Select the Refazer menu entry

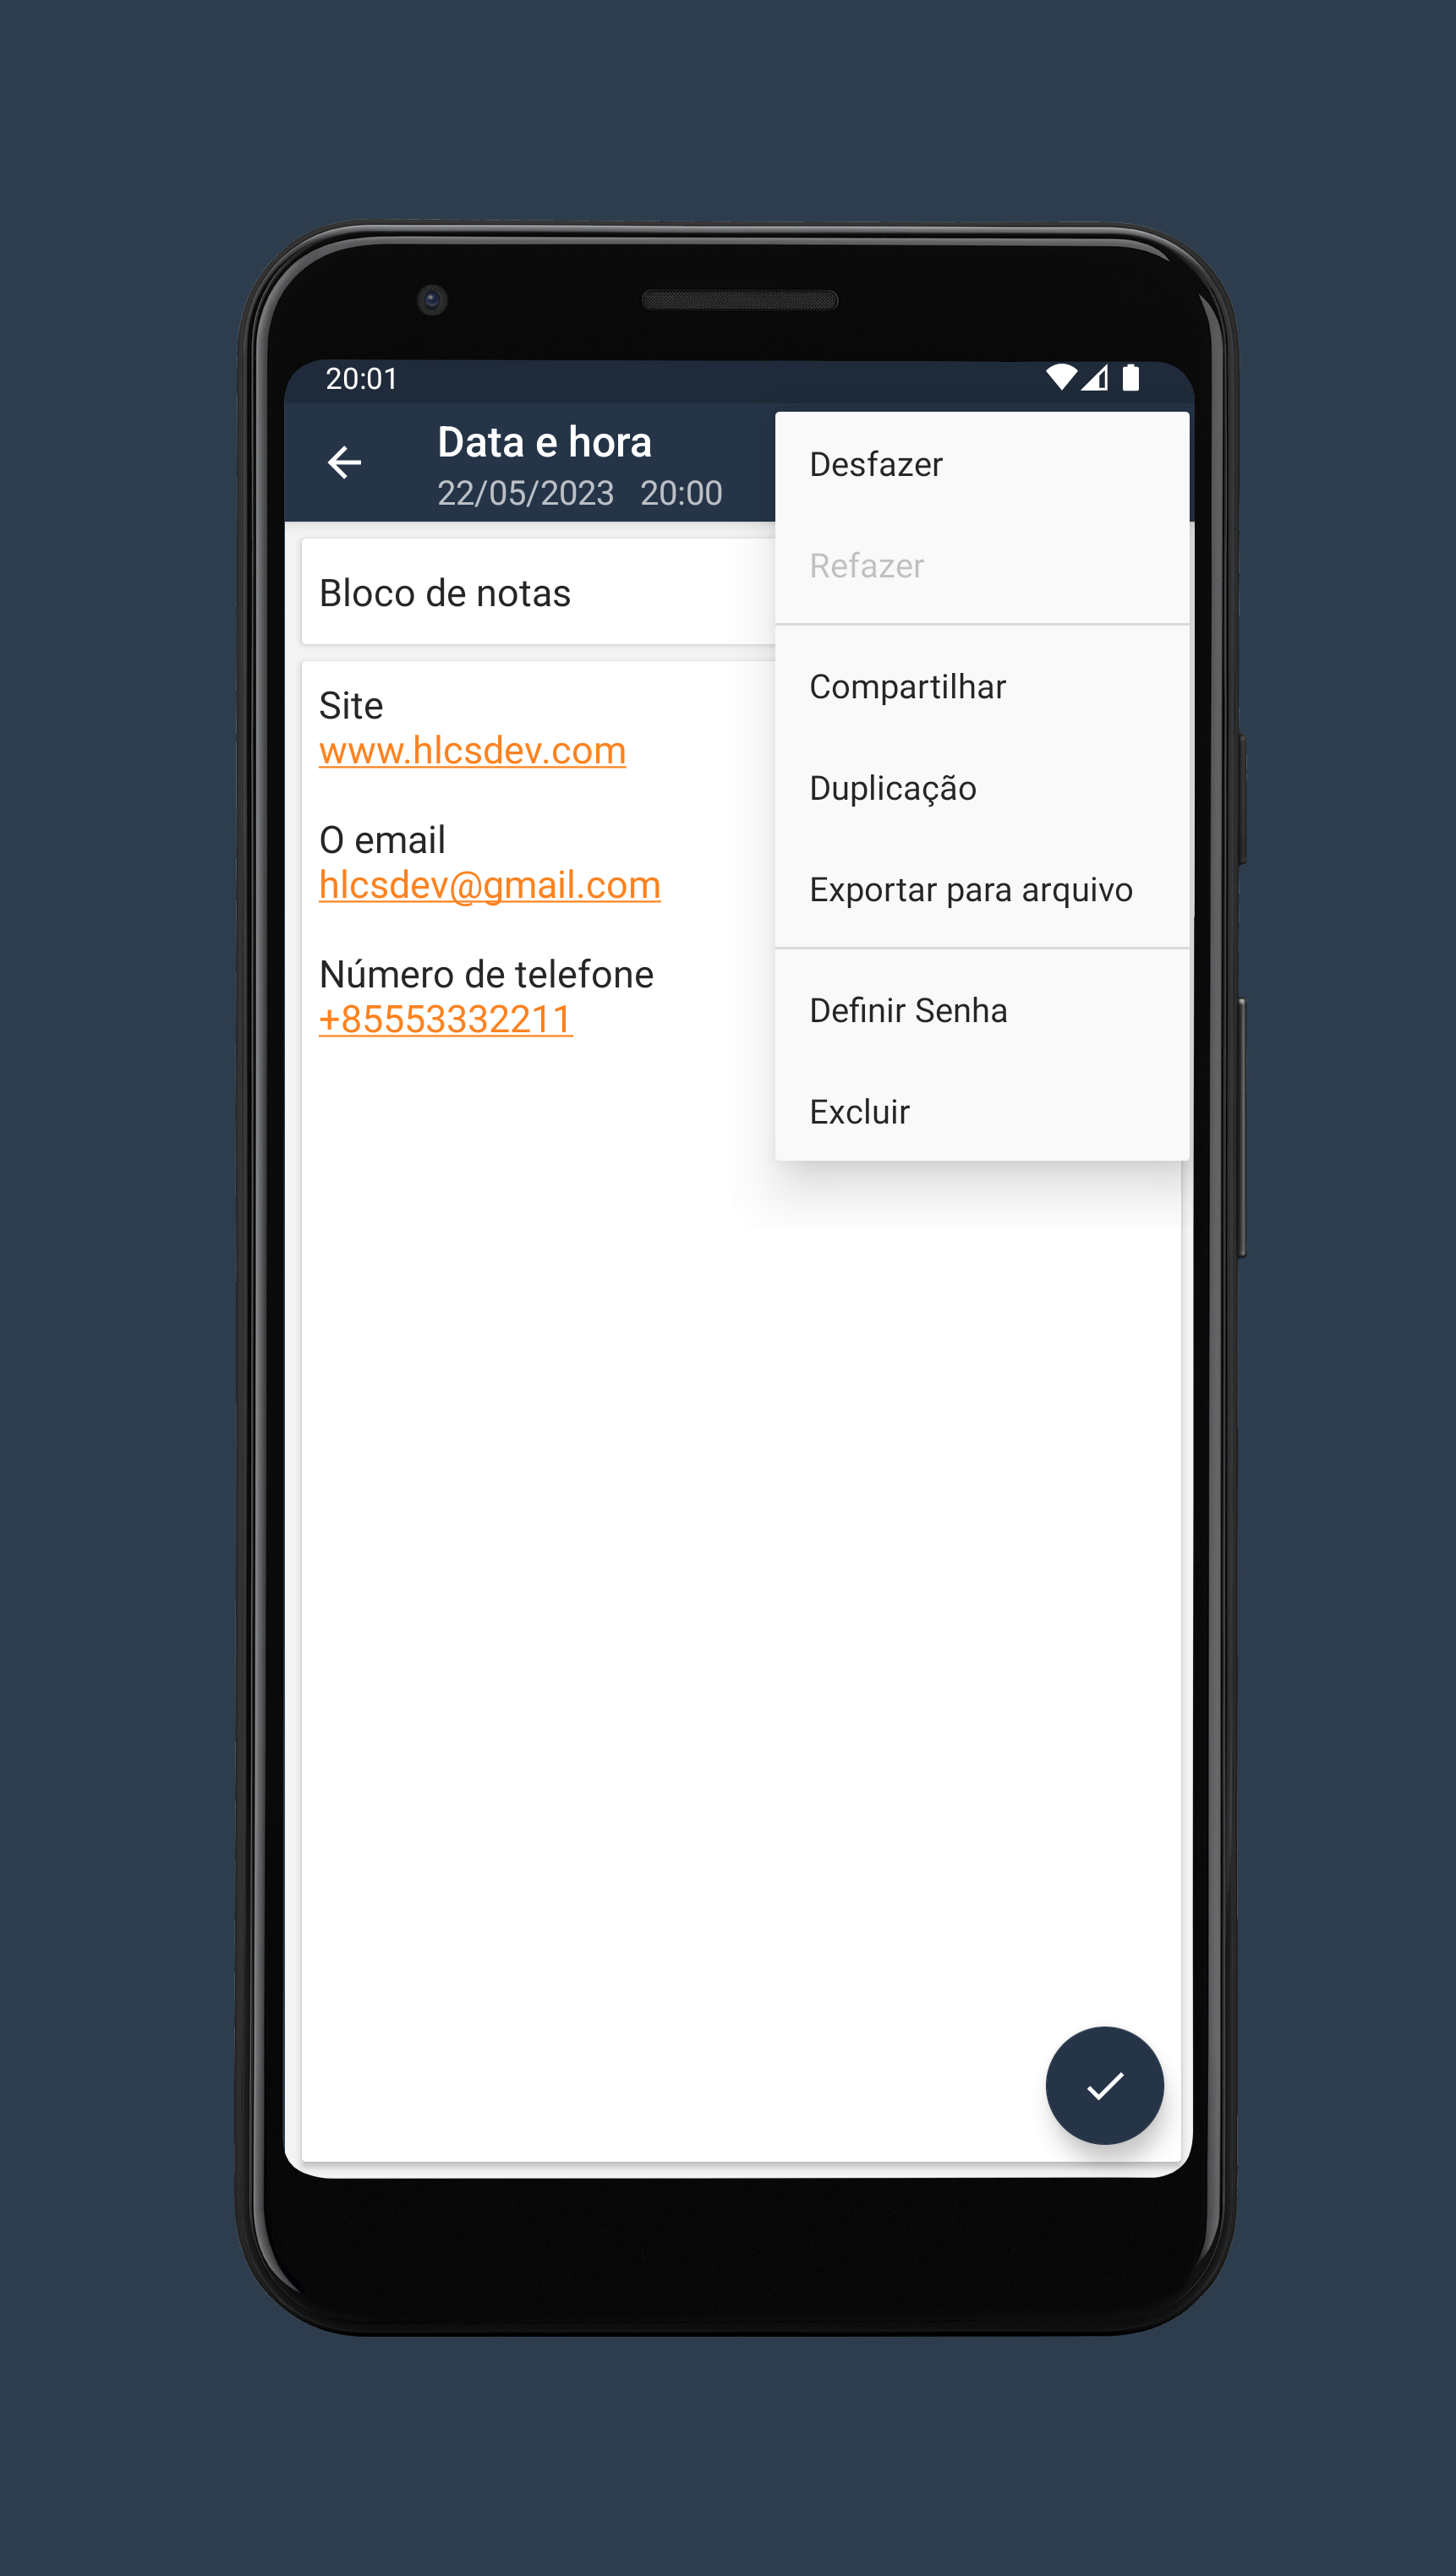click(x=982, y=566)
